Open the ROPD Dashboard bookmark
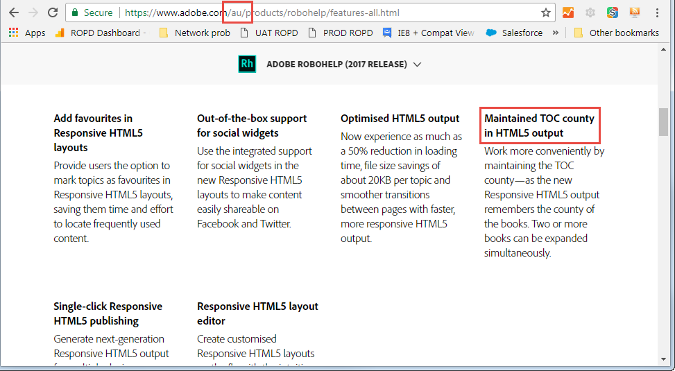 click(x=101, y=33)
